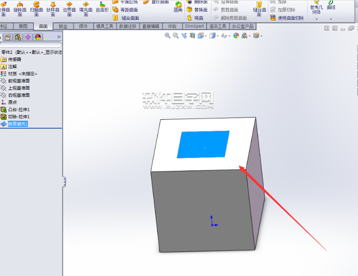Open the DisplayManager color ball tab
This screenshot has height=276, width=358.
(x=38, y=37)
